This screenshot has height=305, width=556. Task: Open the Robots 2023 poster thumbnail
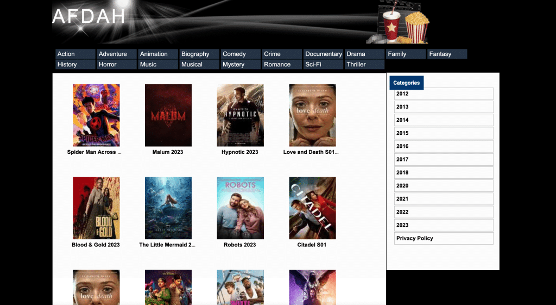[240, 208]
